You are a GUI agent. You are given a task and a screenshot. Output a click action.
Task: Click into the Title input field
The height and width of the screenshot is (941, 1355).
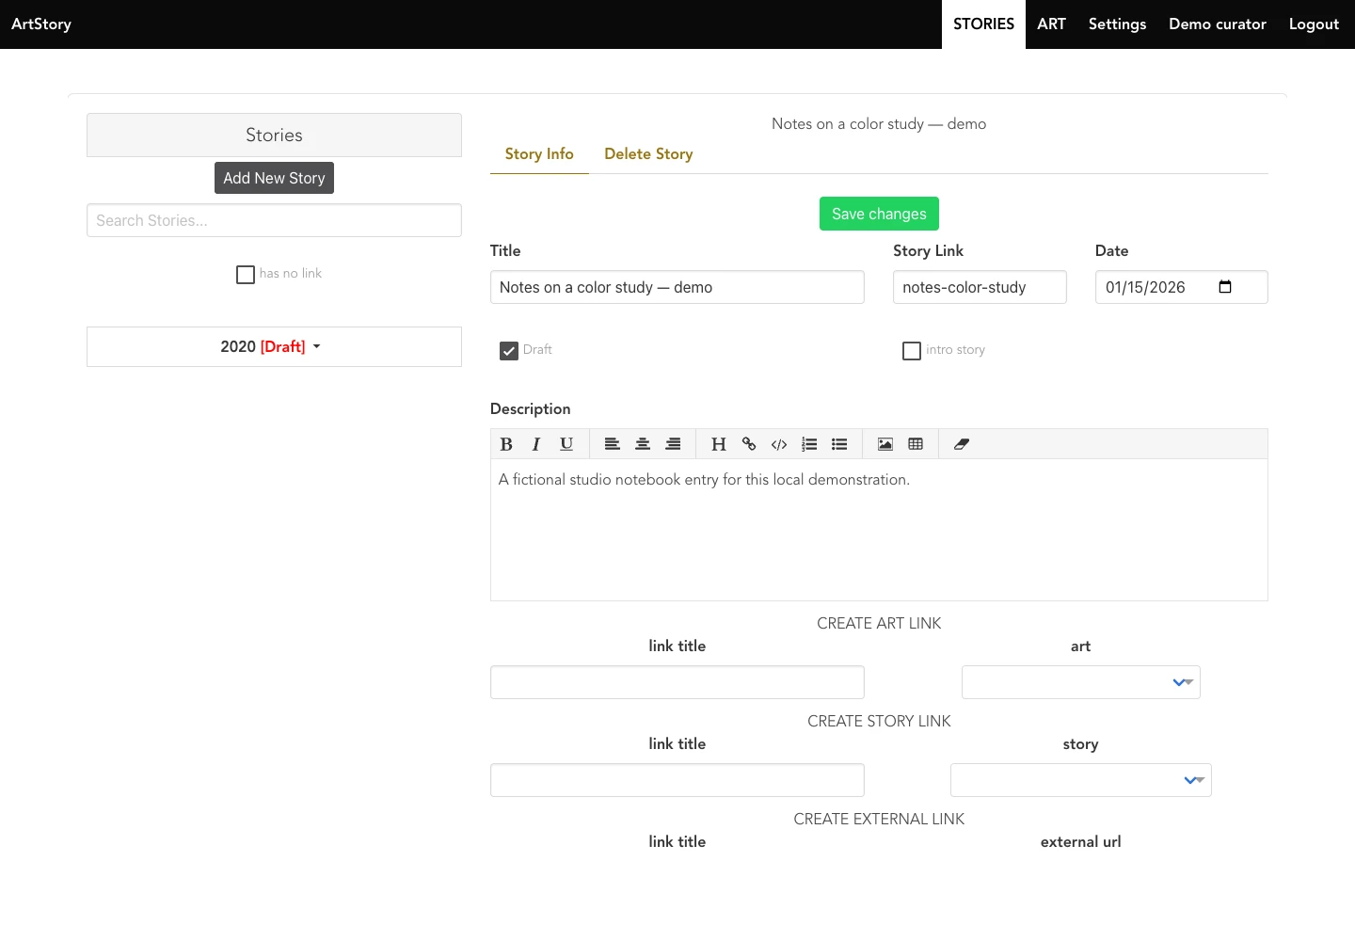tap(677, 287)
